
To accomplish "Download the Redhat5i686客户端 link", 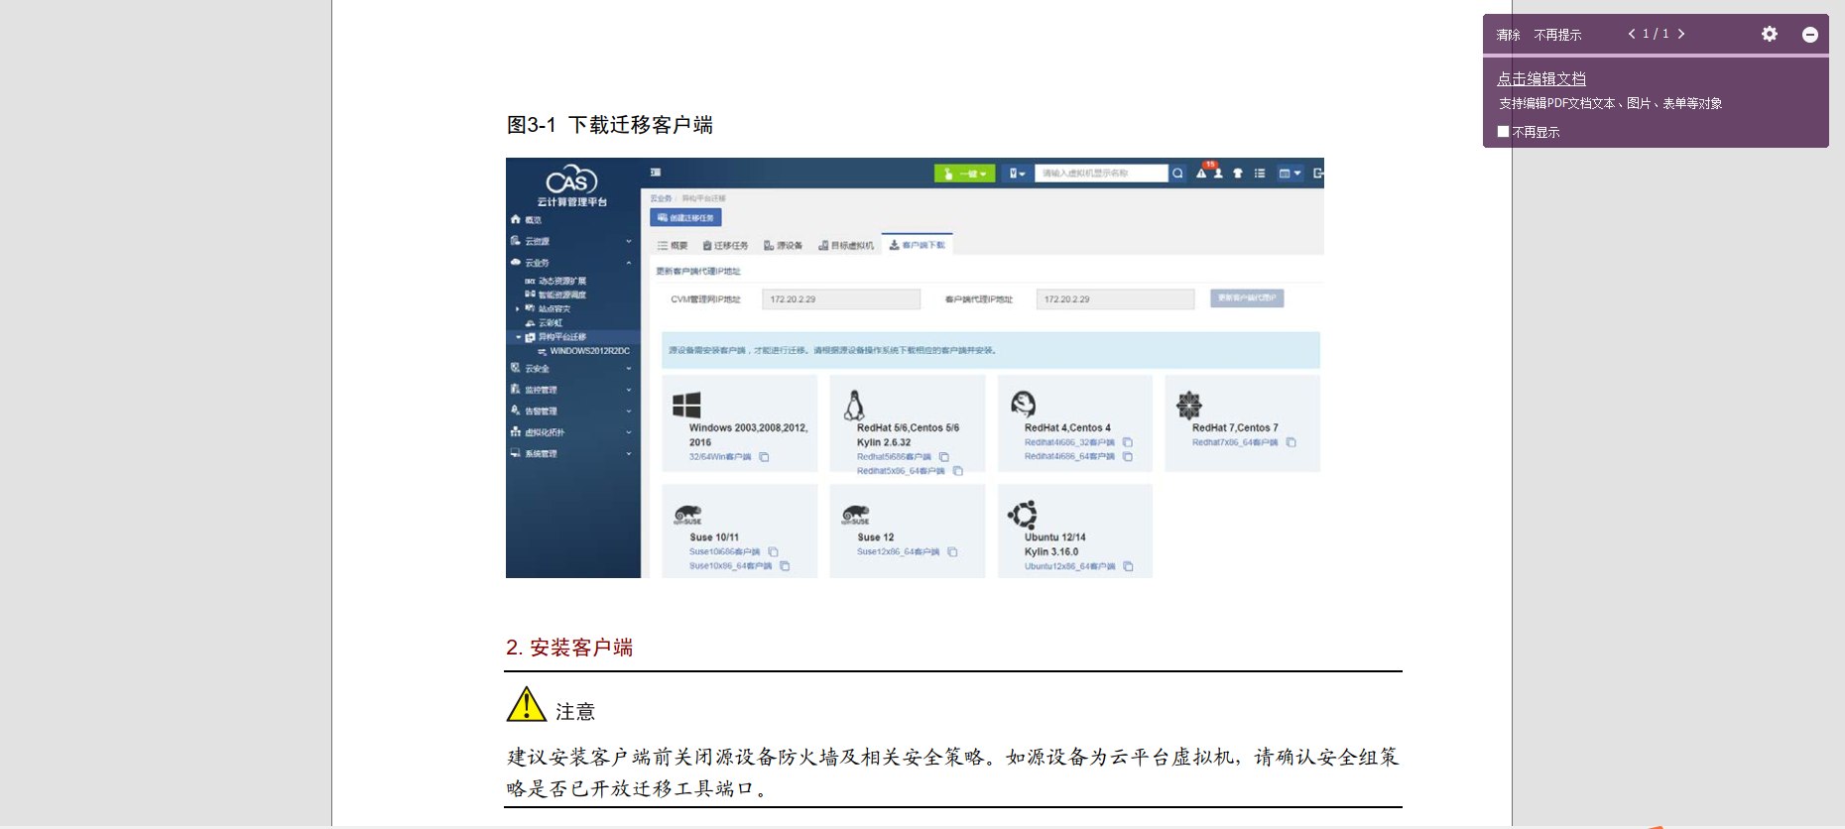I will 894,457.
